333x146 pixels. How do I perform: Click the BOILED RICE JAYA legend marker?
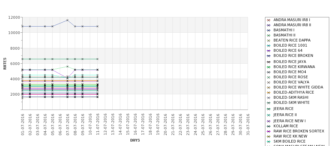pyautogui.click(x=269, y=62)
